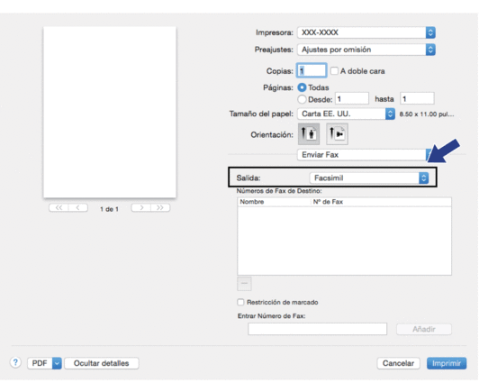Open the help question mark icon
The image size is (479, 392).
[15, 362]
